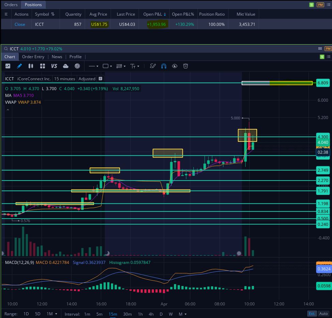Open the chart type icon in toolbar
The height and width of the screenshot is (318, 332).
click(x=8, y=66)
